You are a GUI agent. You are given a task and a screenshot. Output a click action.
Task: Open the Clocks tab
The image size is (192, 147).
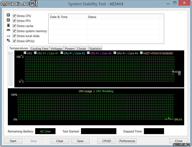point(82,49)
